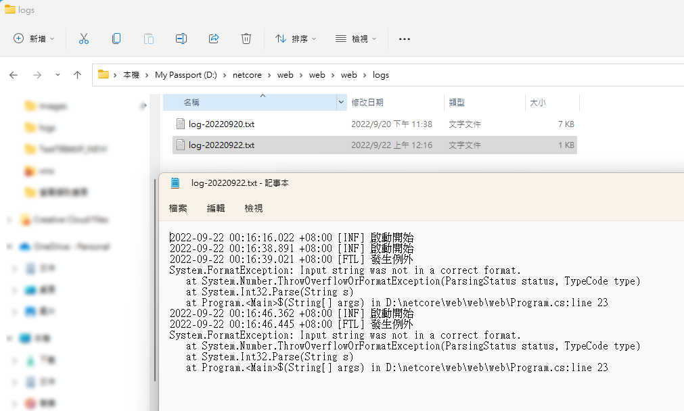
Task: Open the 檢視 (View) dropdown in Explorer toolbar
Action: pyautogui.click(x=356, y=39)
